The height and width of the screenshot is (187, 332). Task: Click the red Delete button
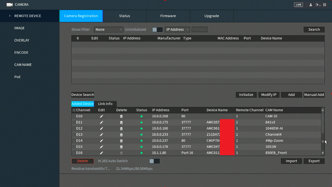click(x=83, y=161)
